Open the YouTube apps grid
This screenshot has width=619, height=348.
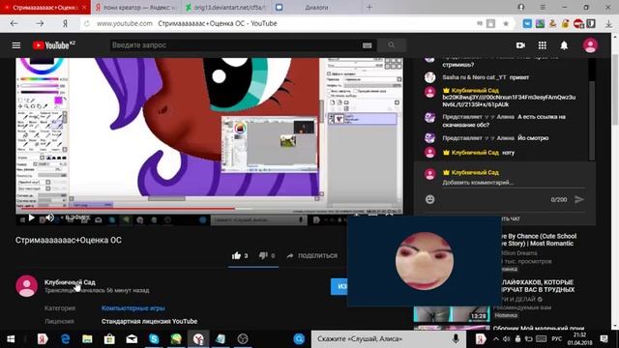pos(543,45)
